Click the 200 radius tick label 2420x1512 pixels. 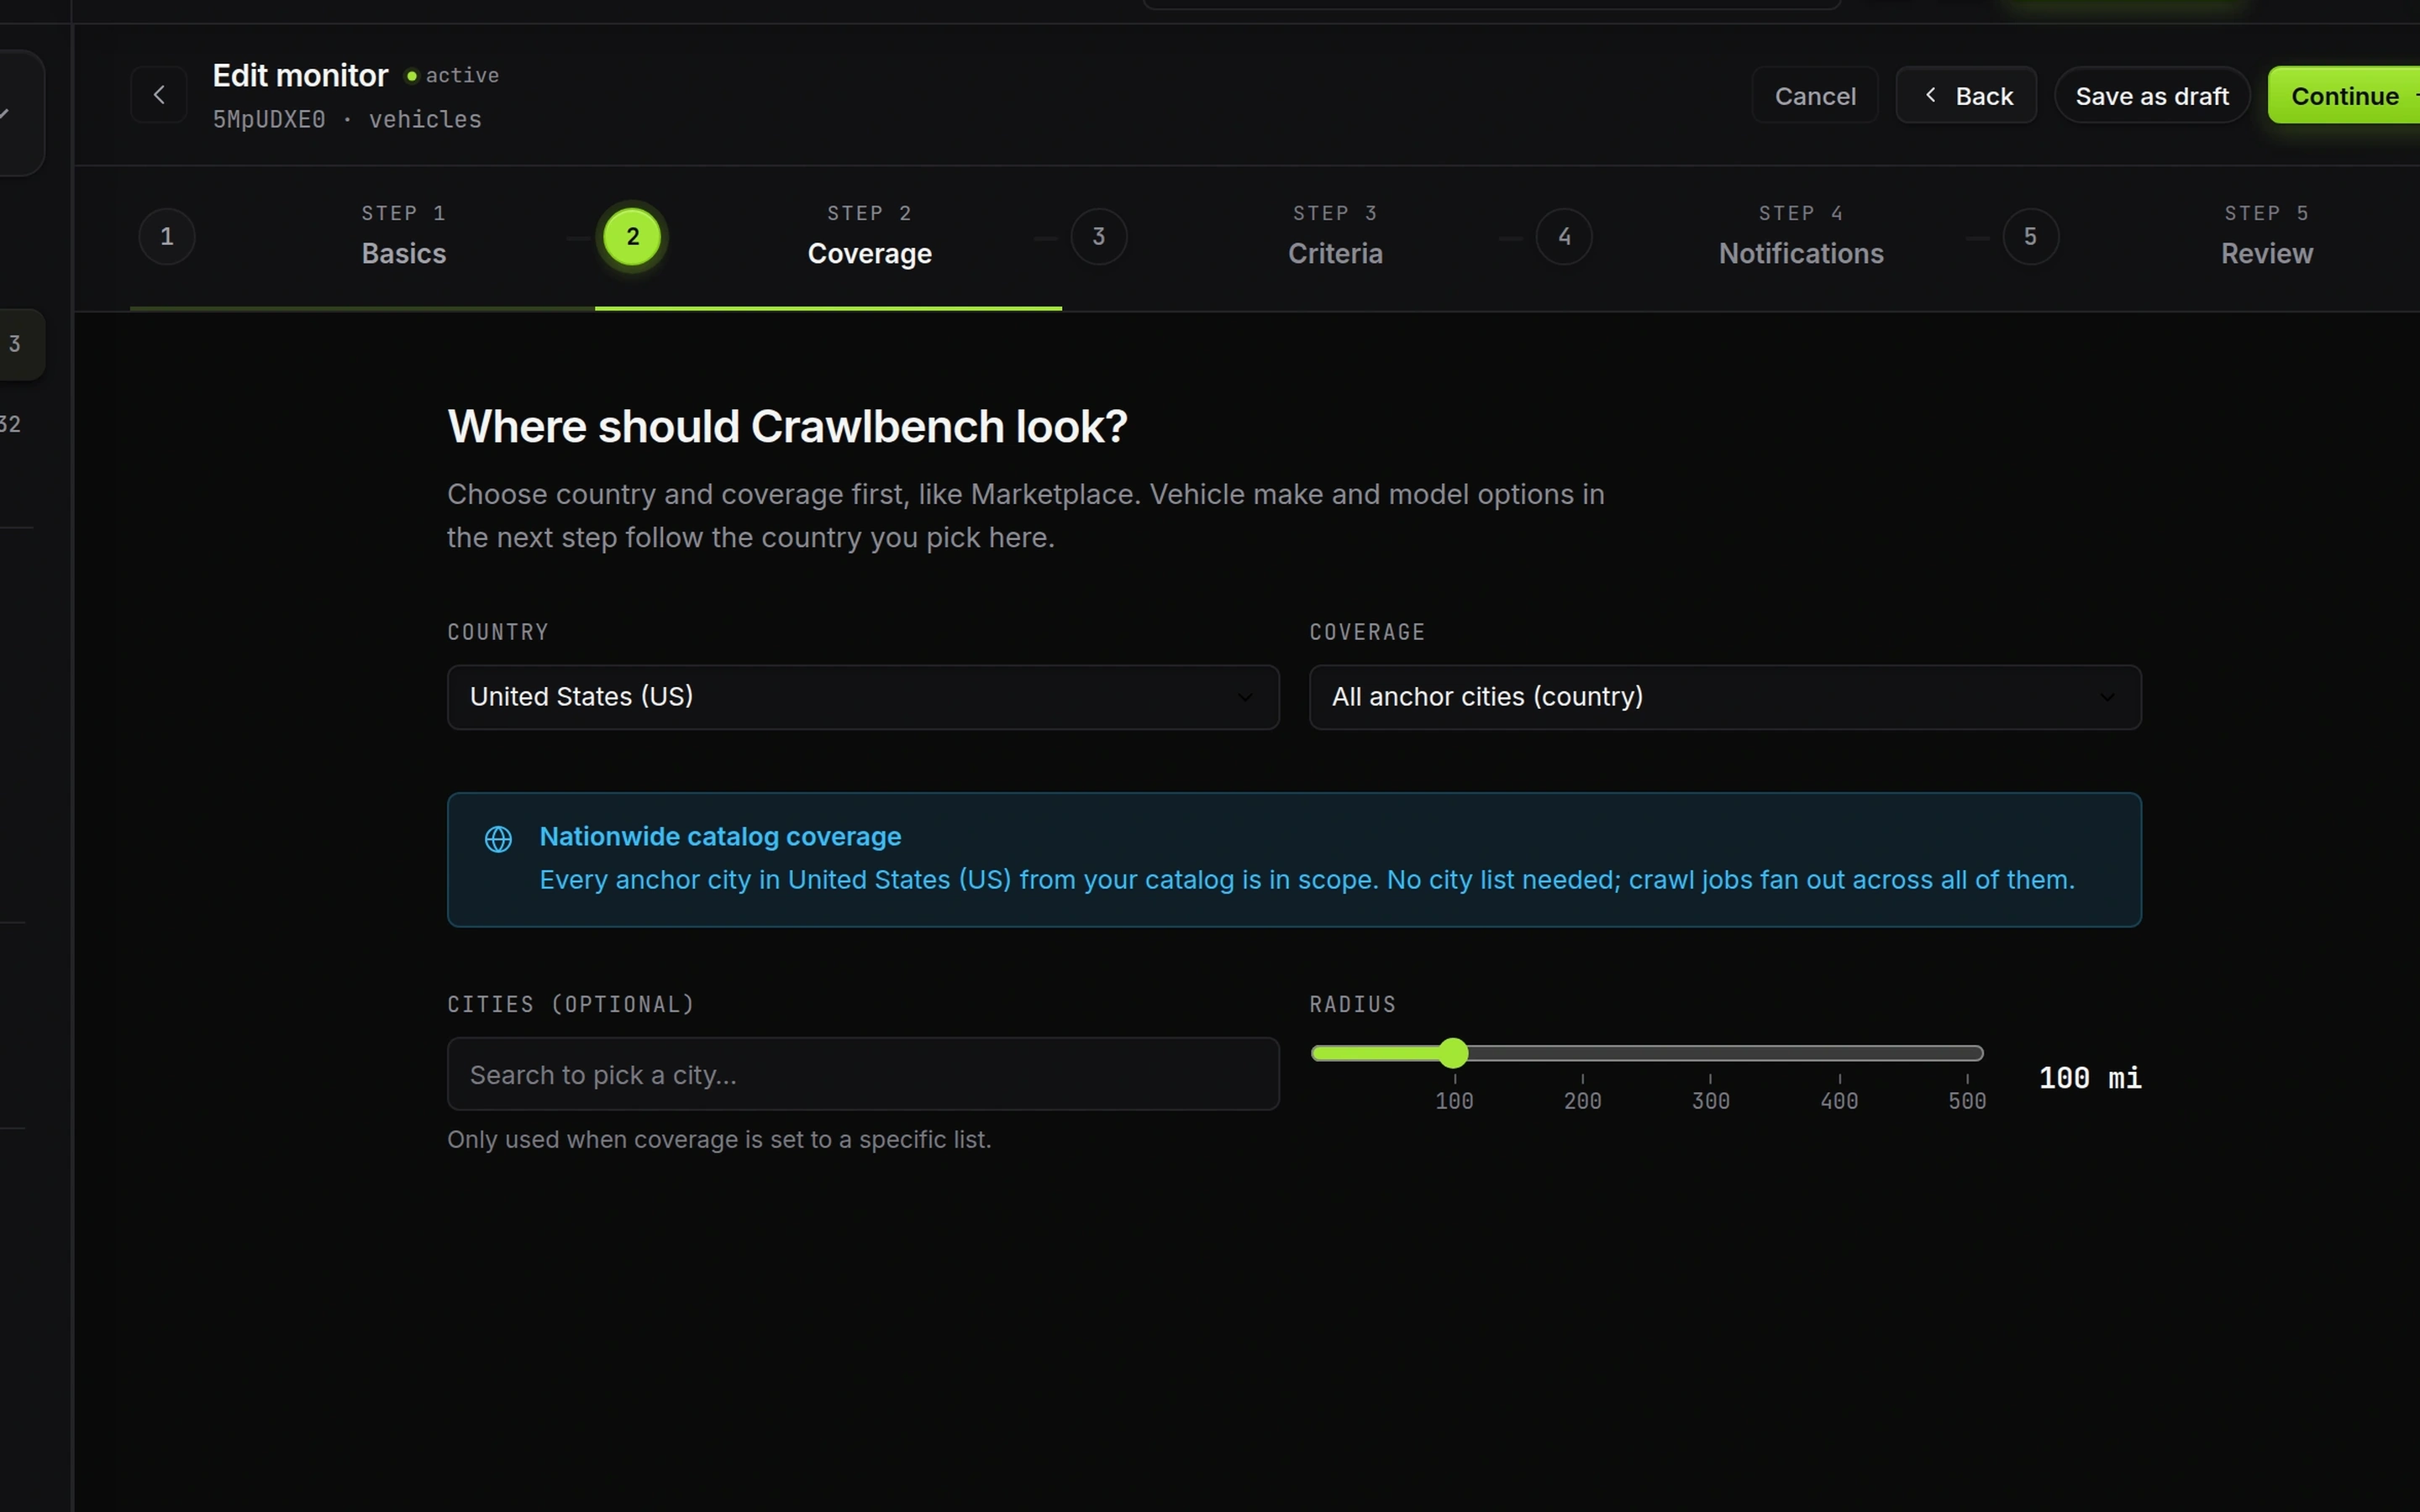click(1583, 1101)
